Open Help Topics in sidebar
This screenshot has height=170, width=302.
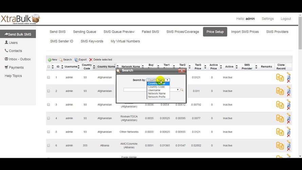13,76
